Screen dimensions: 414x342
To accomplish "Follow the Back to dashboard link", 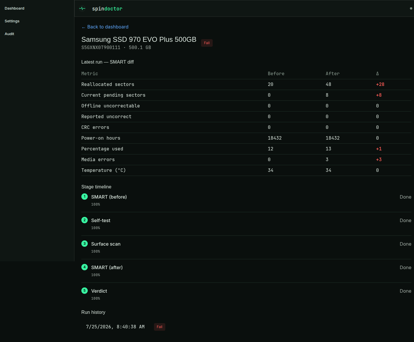I will coord(105,27).
